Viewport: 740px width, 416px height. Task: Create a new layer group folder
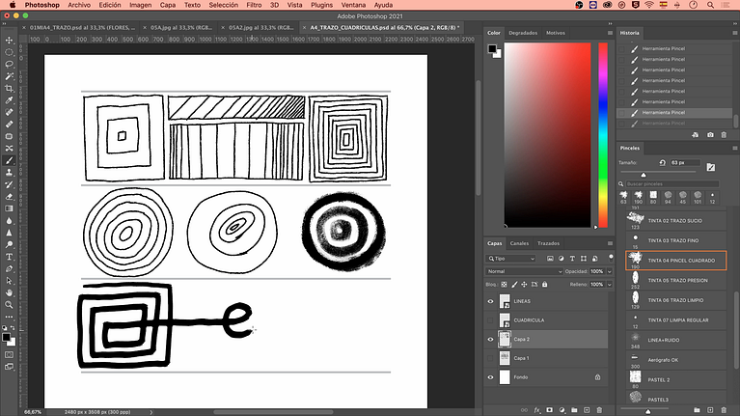[x=574, y=410]
